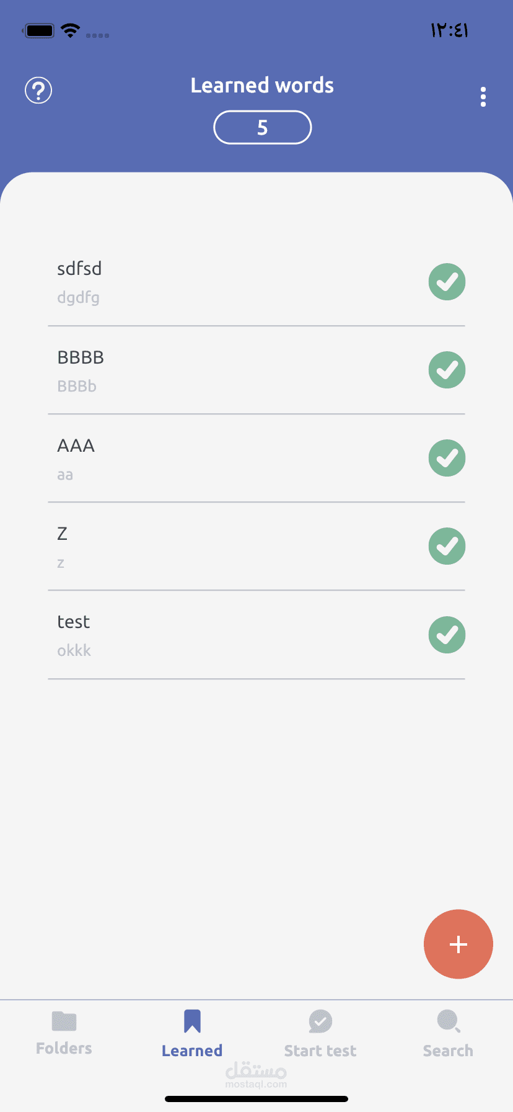Switch to the Start test tab label
Viewport: 513px width, 1112px height.
click(x=320, y=1051)
